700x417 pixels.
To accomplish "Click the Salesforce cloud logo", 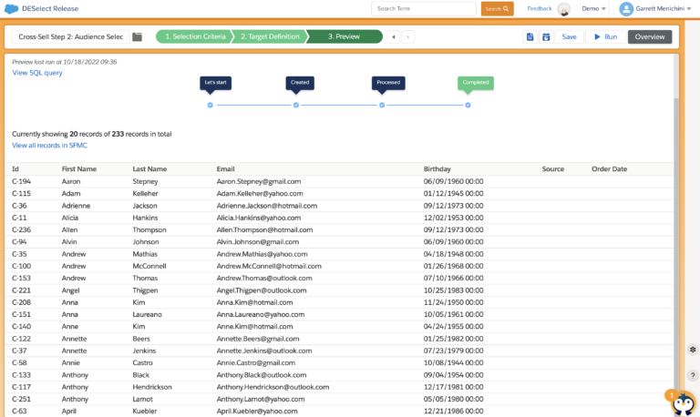I will (12, 8).
